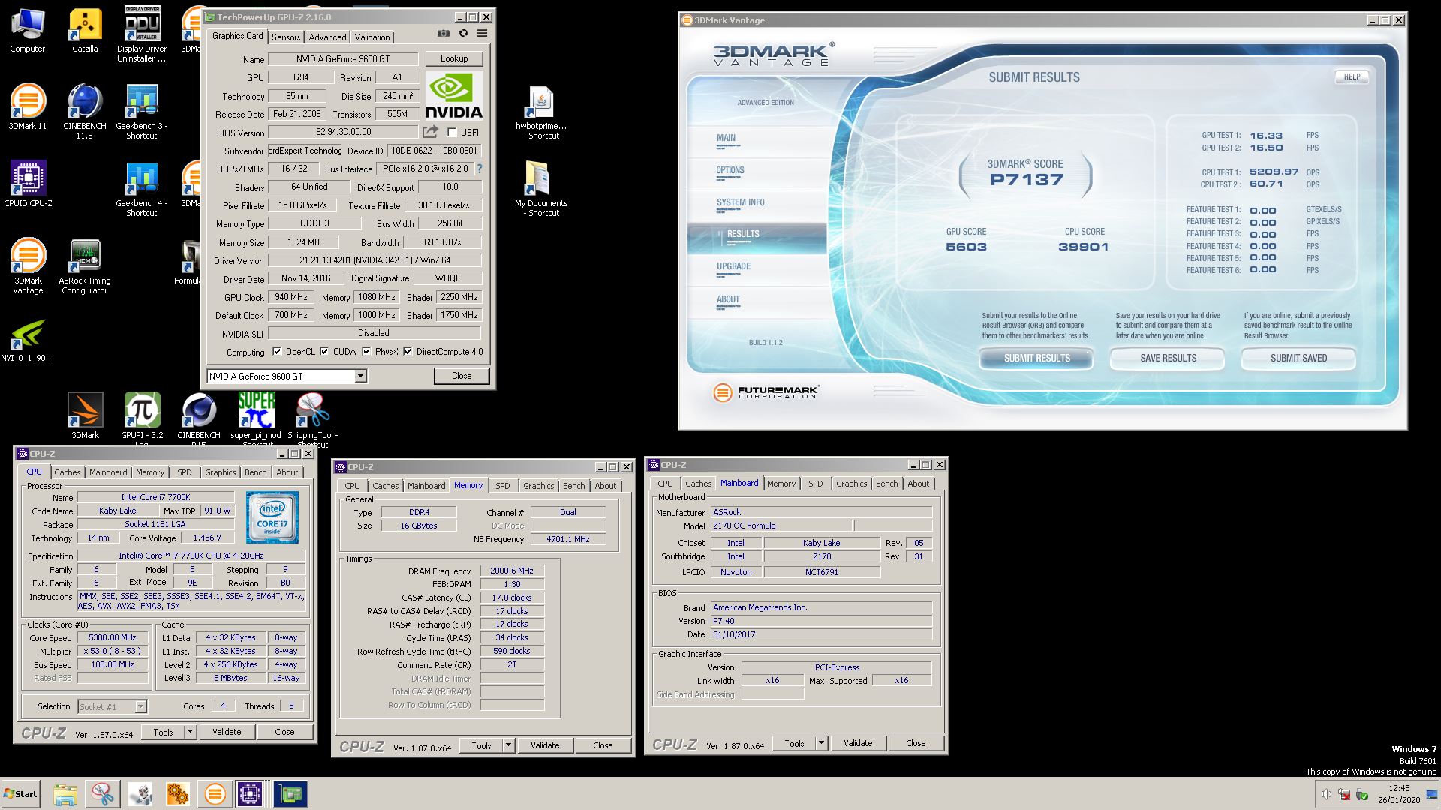Click the Start button
1441x810 pixels.
pyautogui.click(x=20, y=793)
